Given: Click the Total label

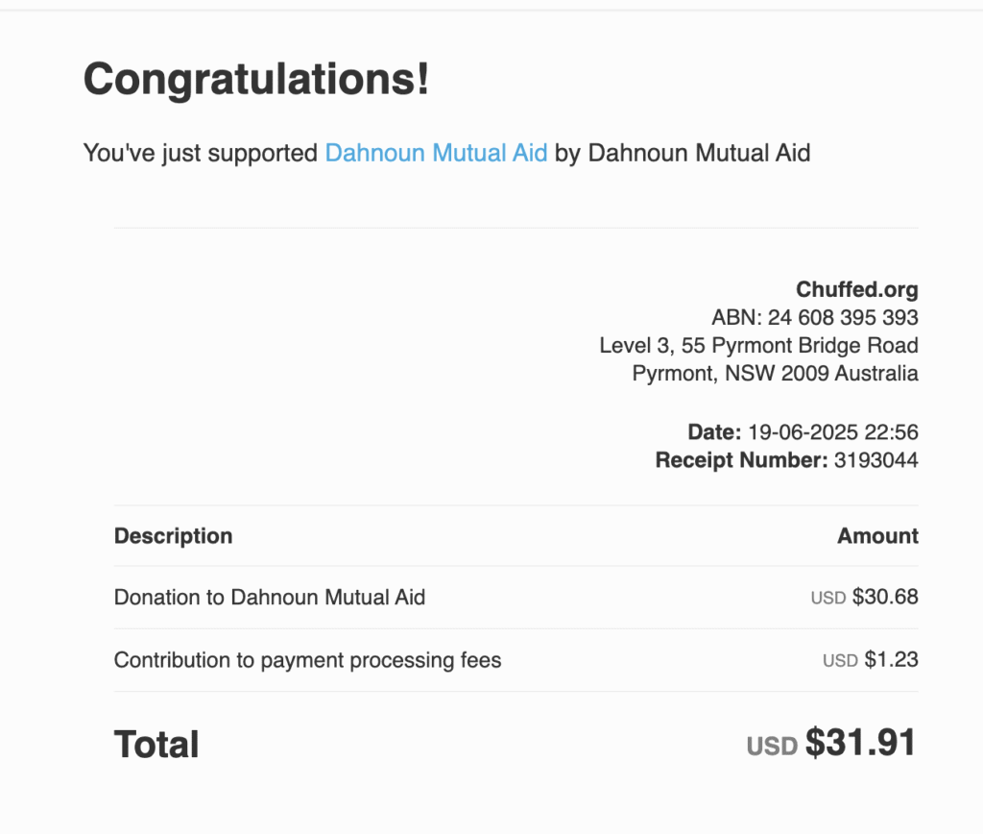Looking at the screenshot, I should [x=156, y=745].
